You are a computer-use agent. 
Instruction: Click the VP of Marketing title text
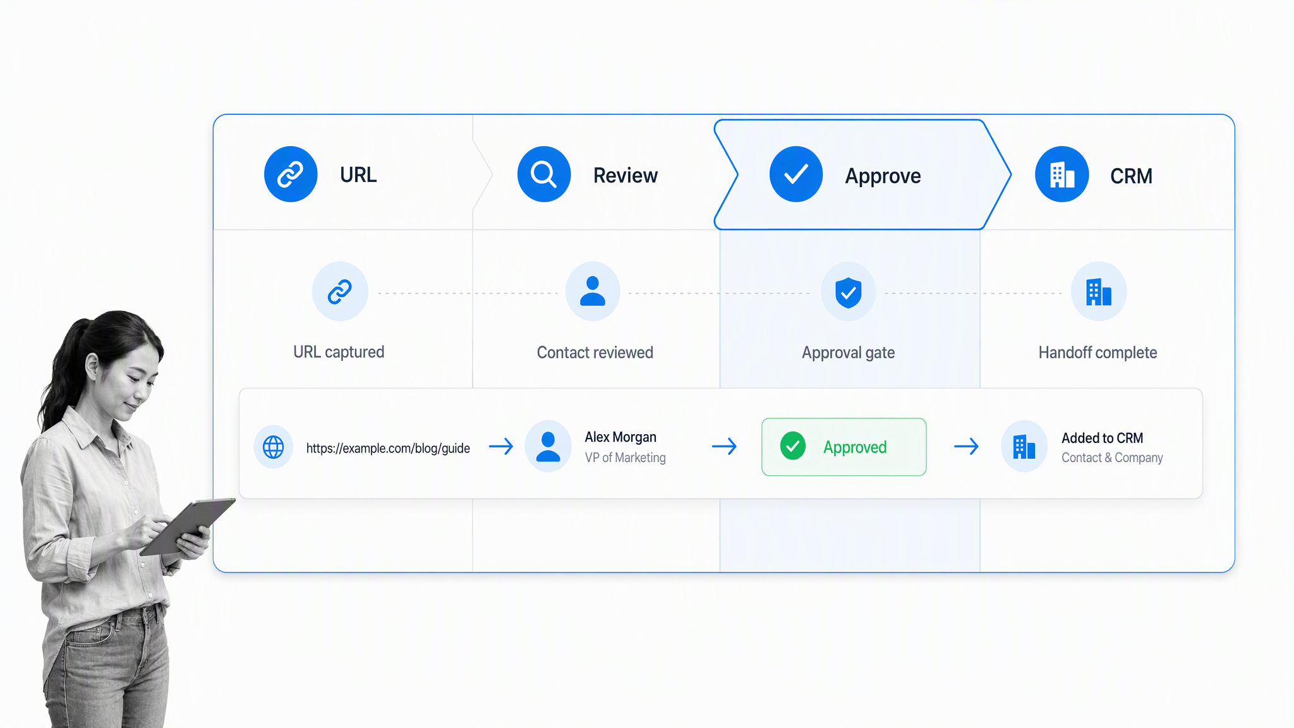[626, 458]
